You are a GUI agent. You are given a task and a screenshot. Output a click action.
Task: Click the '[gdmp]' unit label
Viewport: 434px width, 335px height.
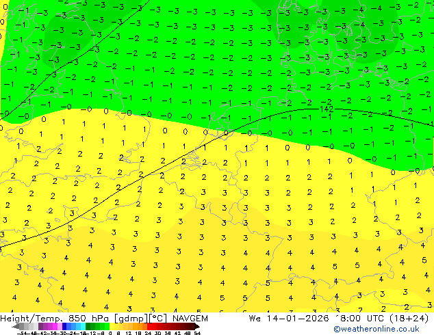(x=131, y=319)
